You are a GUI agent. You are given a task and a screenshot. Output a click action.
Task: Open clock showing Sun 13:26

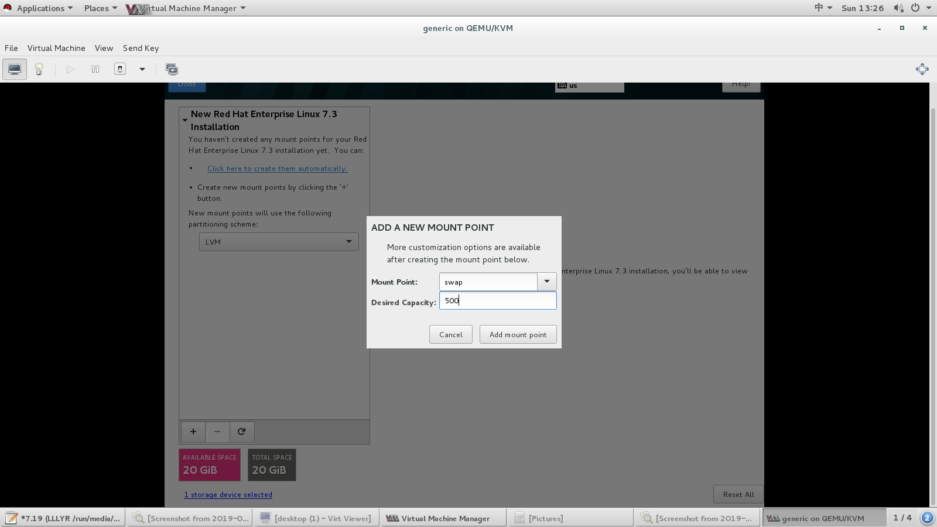863,8
